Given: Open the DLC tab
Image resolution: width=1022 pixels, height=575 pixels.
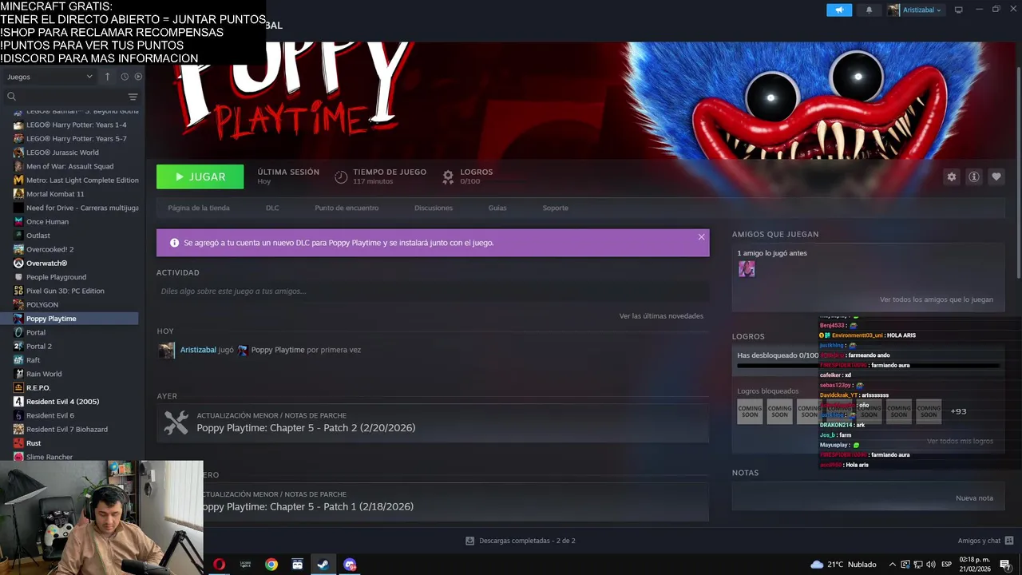Looking at the screenshot, I should (272, 208).
